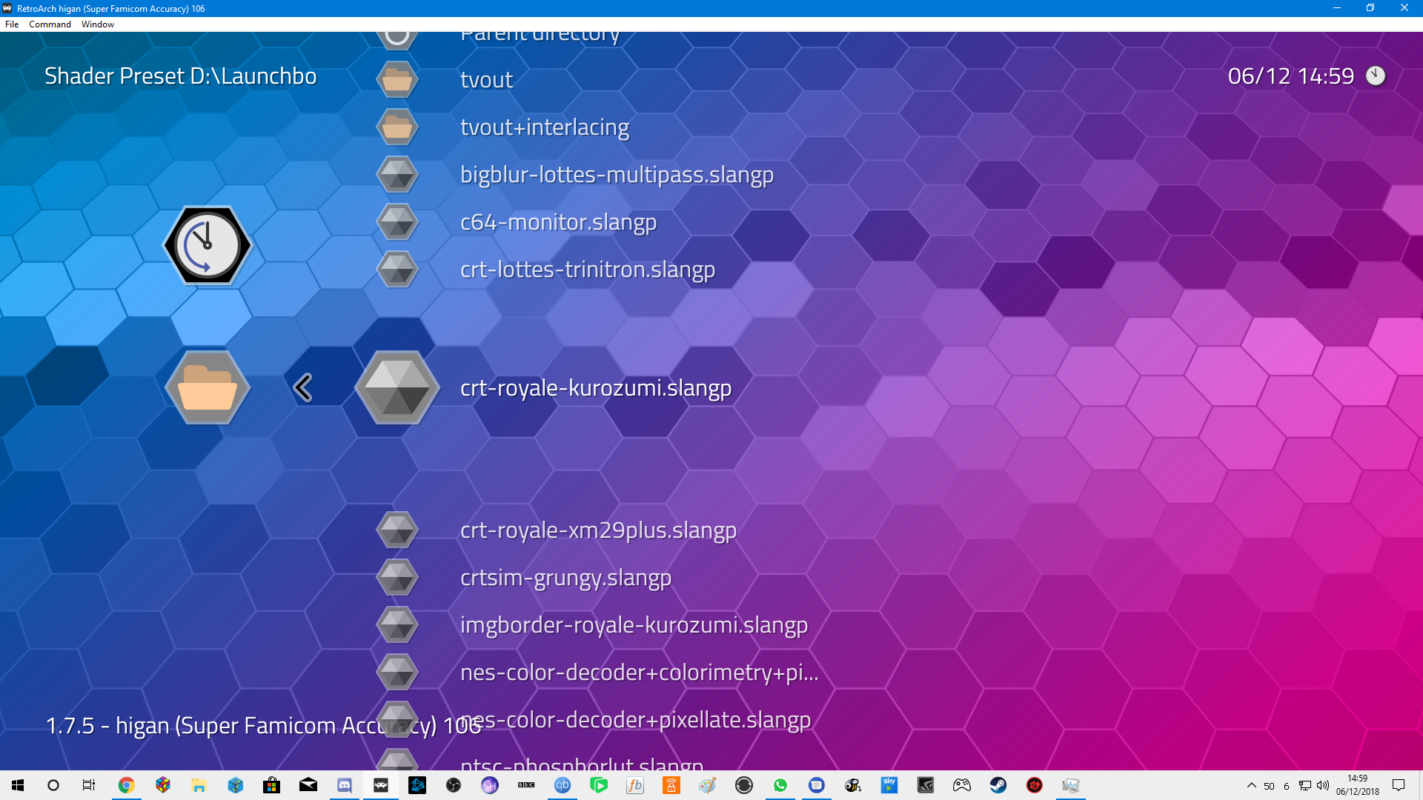
Task: Select nes-color-decoder+colorimetry preset icon
Action: tap(397, 673)
